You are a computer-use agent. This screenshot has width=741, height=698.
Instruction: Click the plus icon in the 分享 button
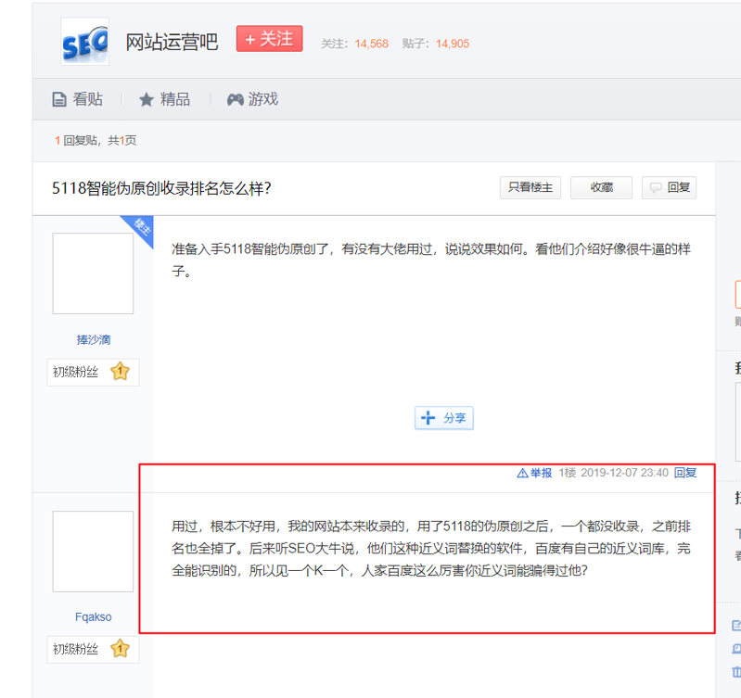click(428, 417)
